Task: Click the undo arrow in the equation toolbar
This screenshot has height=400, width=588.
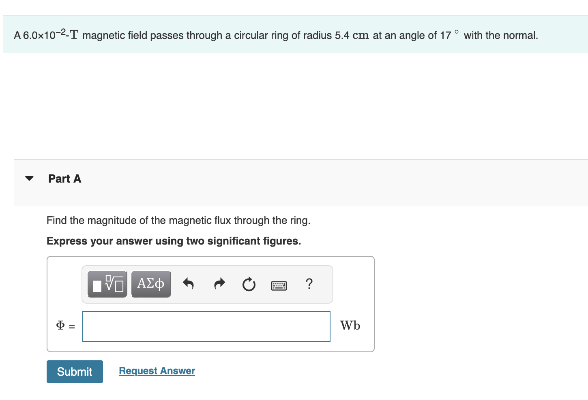Action: point(188,284)
